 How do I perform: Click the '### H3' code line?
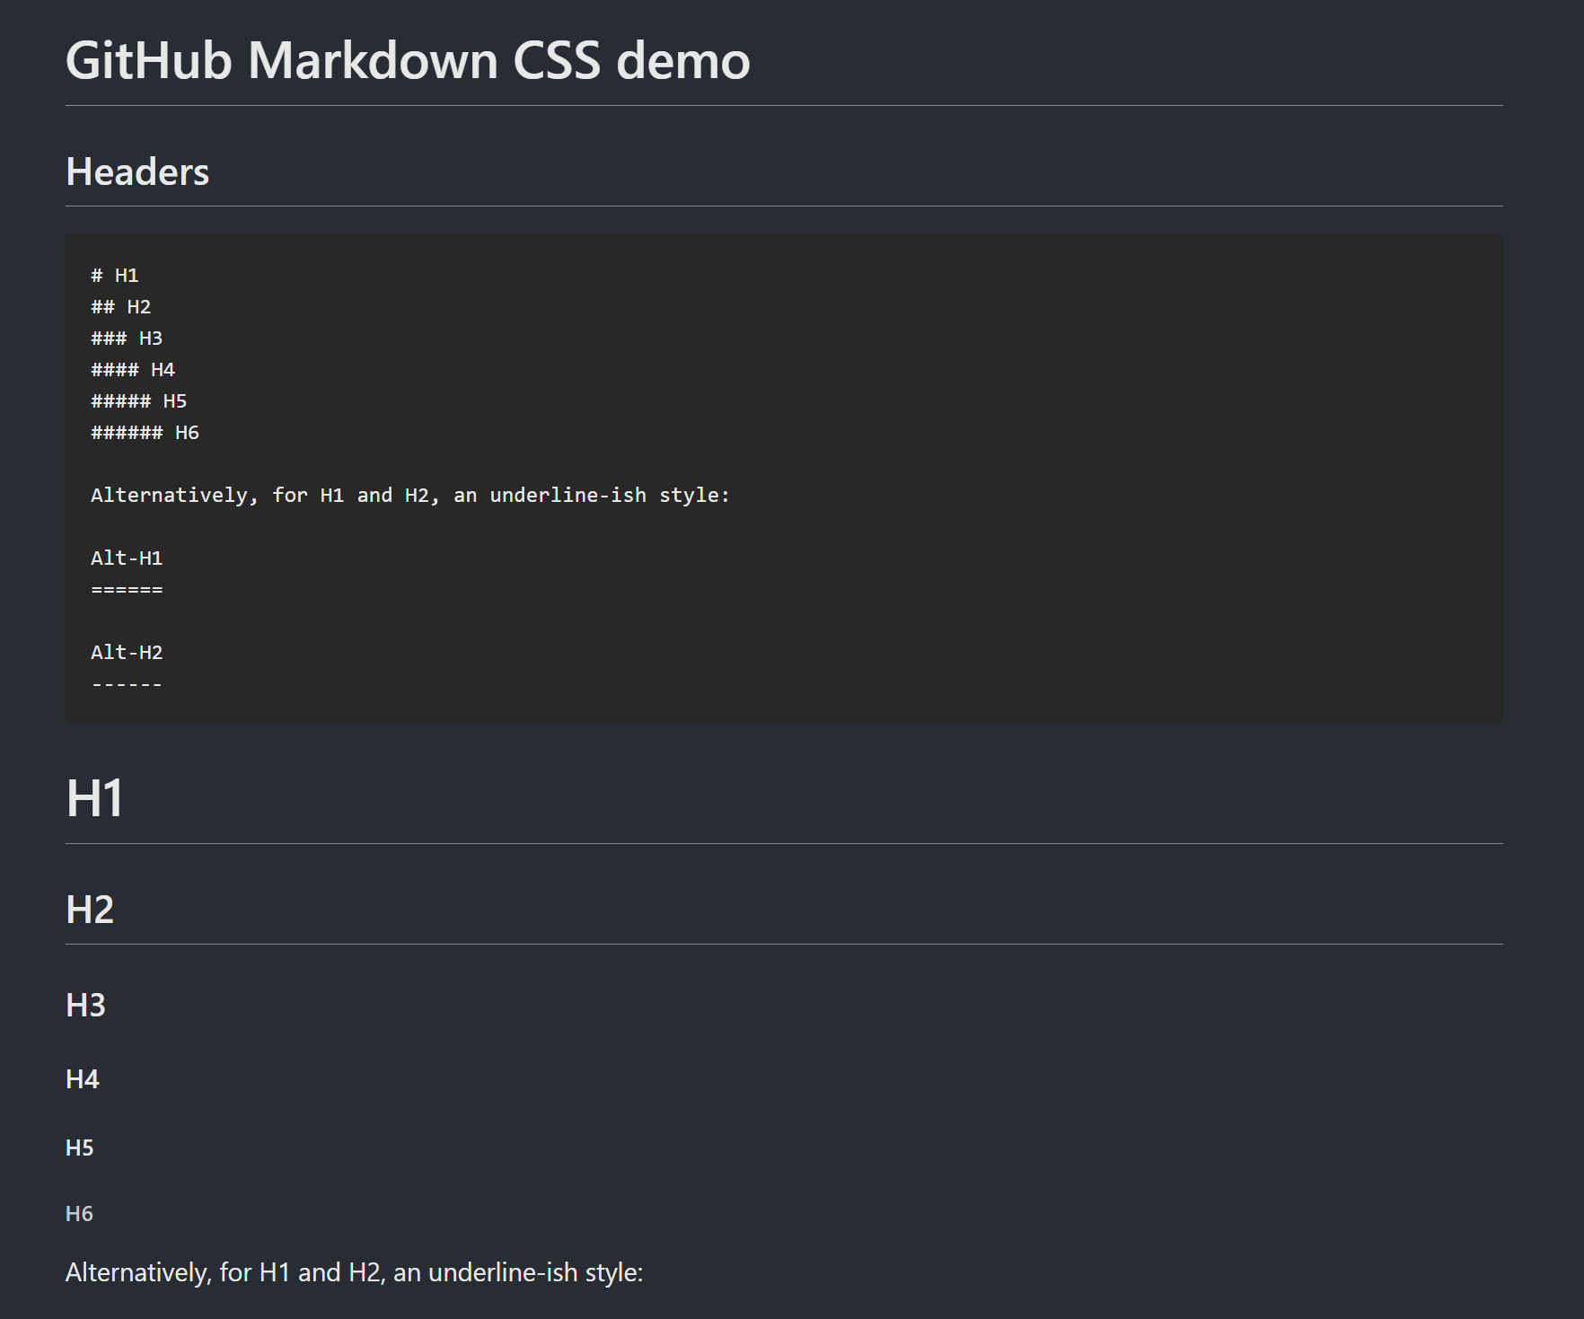tap(127, 339)
